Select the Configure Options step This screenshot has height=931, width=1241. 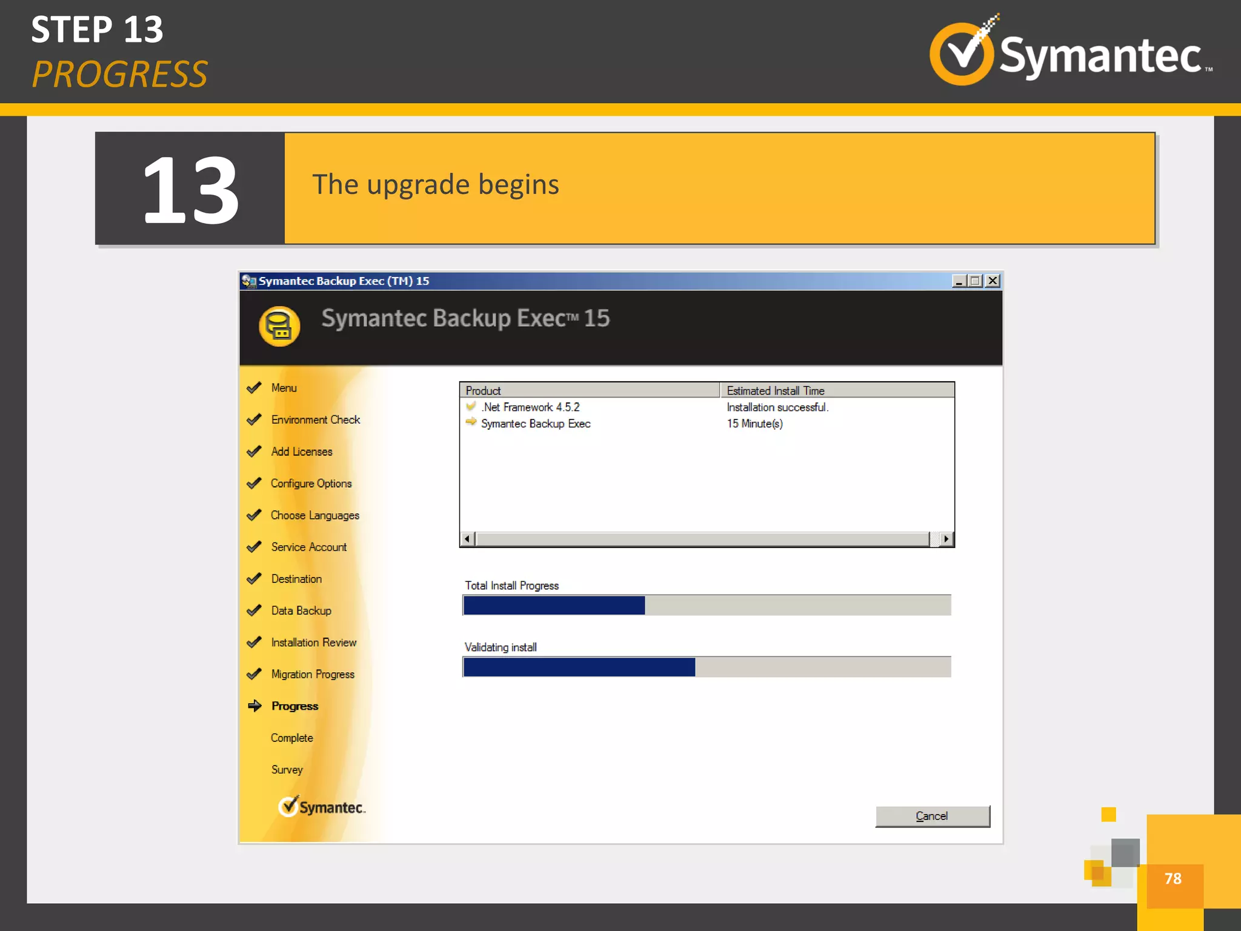click(311, 483)
